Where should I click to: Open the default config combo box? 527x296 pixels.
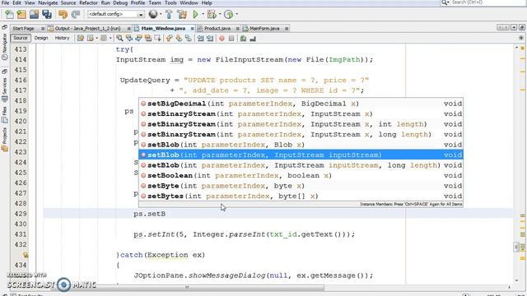[x=116, y=15]
